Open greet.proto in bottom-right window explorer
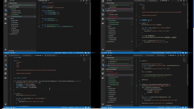 [x=113, y=100]
